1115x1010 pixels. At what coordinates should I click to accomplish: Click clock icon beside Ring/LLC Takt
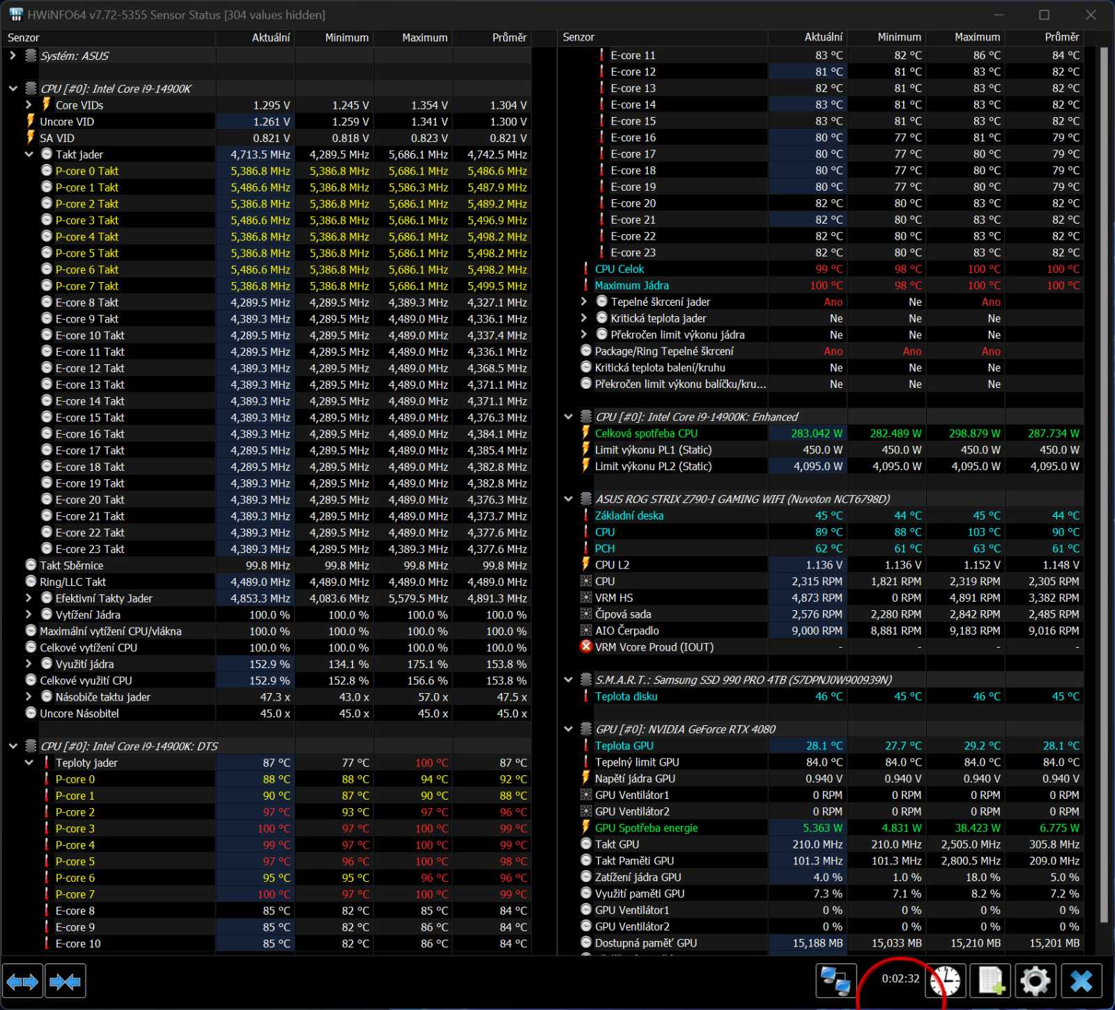(x=31, y=582)
